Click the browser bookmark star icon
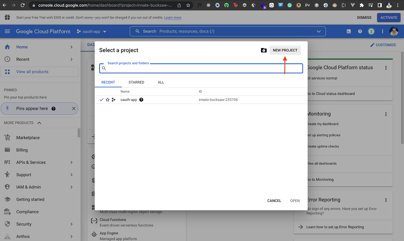Screen dimensions: 404x241 tap(188, 5)
